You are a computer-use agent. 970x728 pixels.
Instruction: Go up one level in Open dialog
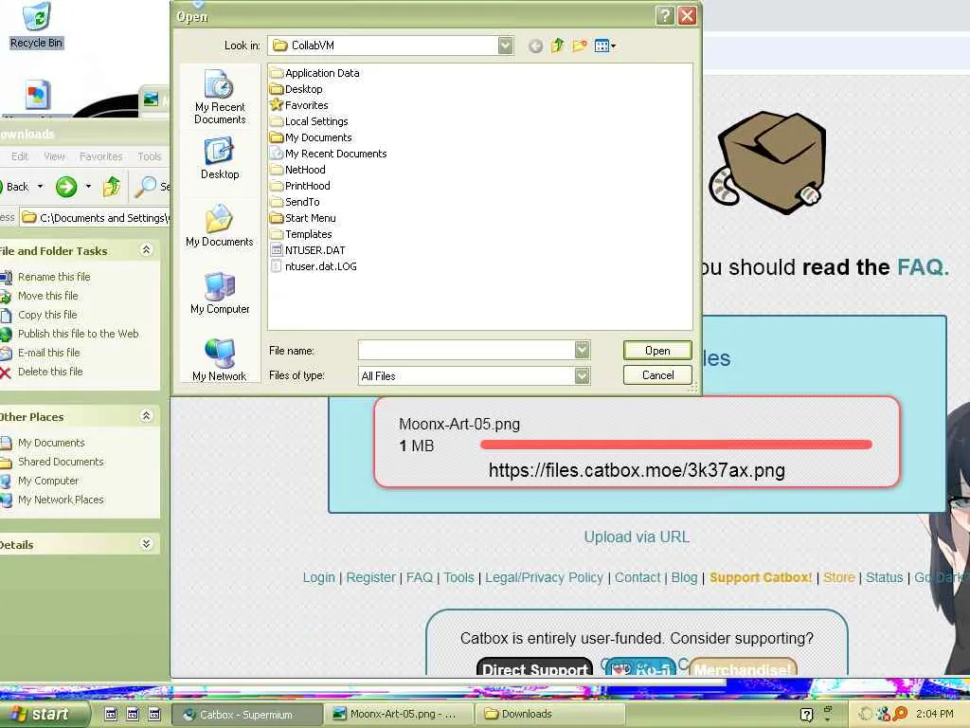557,45
